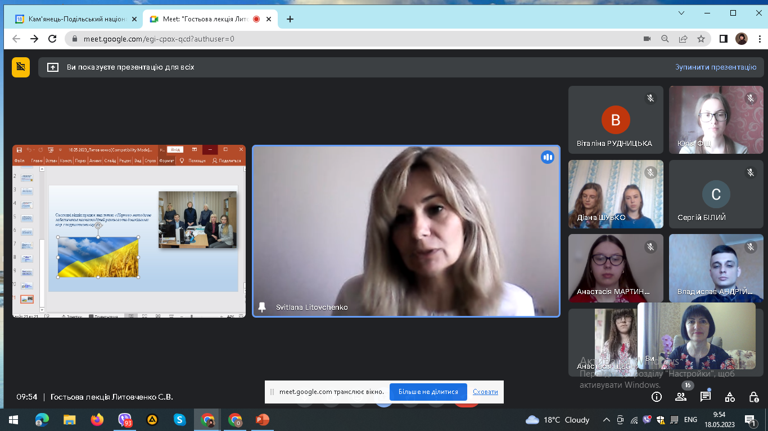Open the in-call chat panel

[705, 397]
